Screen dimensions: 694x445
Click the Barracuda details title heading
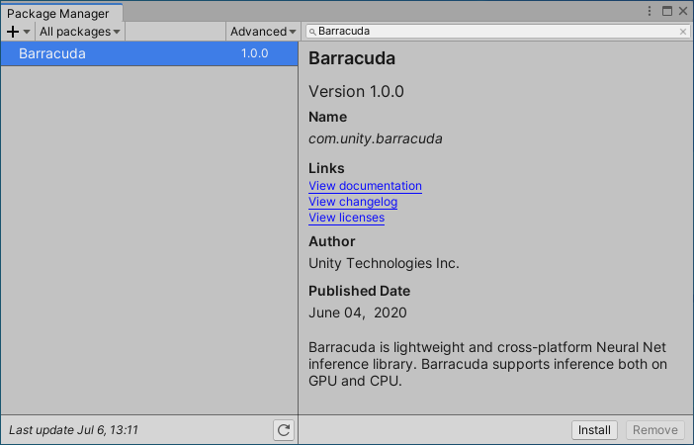coord(352,58)
